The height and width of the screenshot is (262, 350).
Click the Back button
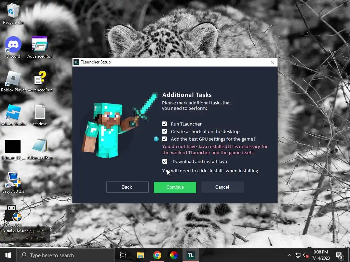[127, 187]
